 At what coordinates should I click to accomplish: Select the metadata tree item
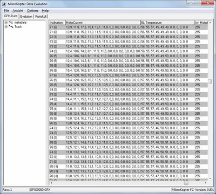click(x=21, y=23)
